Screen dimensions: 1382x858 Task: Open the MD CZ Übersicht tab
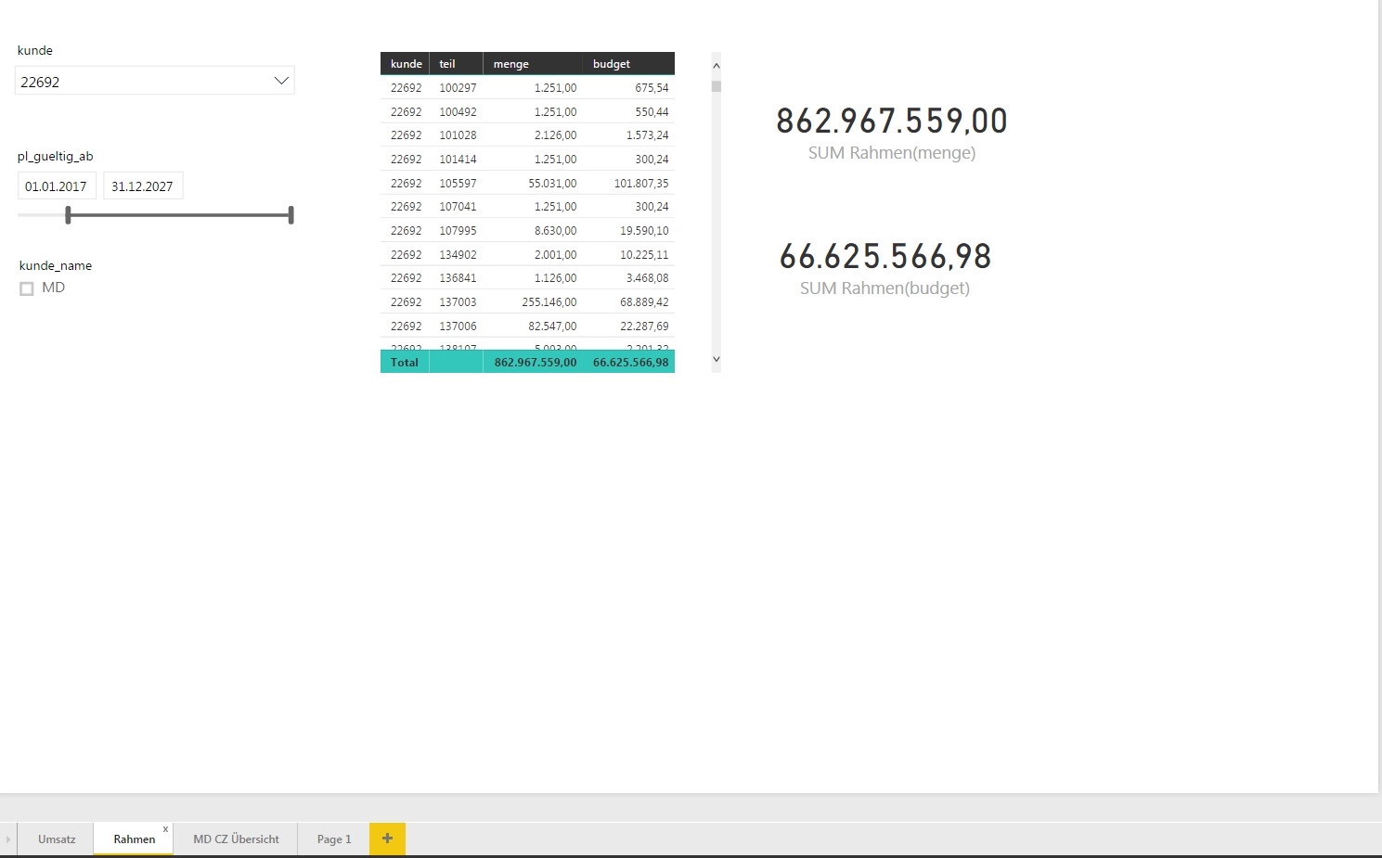(236, 839)
